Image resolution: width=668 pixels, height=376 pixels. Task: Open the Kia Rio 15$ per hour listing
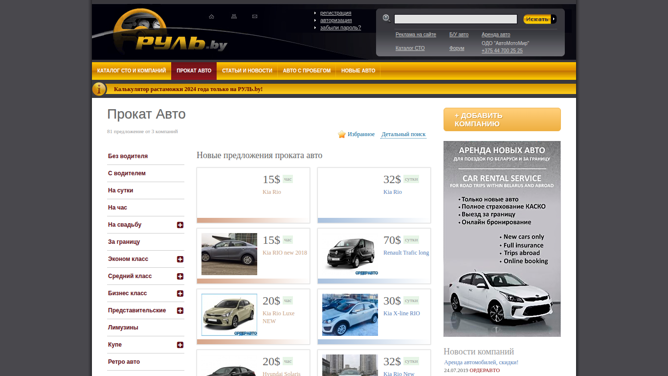point(272,192)
